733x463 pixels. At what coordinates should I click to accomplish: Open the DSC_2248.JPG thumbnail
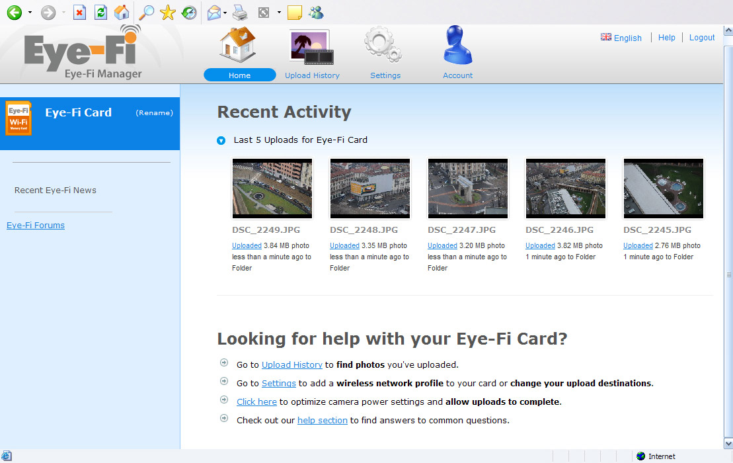(x=369, y=189)
